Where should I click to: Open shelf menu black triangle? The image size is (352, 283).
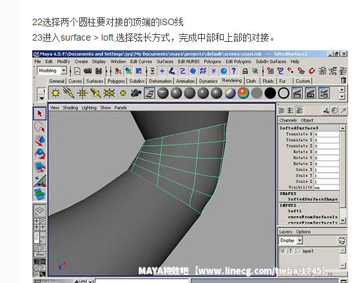[42, 98]
